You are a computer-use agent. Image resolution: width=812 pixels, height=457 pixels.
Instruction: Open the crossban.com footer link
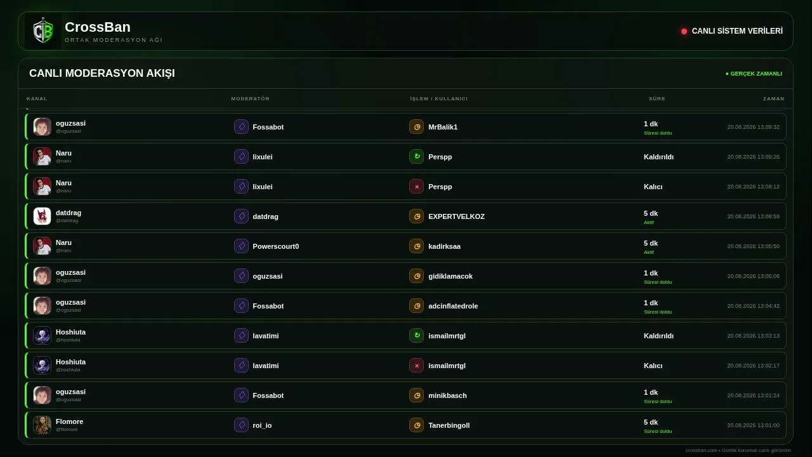click(x=702, y=451)
